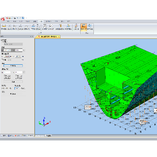The height and width of the screenshot is (157, 157).
Task: Open the ribbon tab right of the active one
Action: tap(48, 21)
